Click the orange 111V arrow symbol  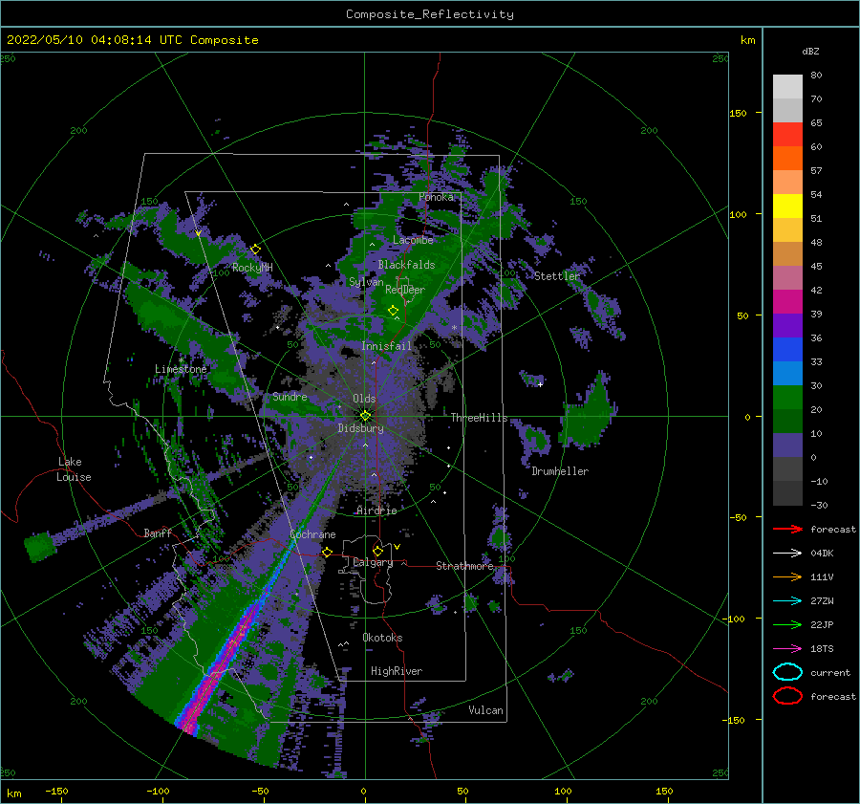click(x=787, y=576)
